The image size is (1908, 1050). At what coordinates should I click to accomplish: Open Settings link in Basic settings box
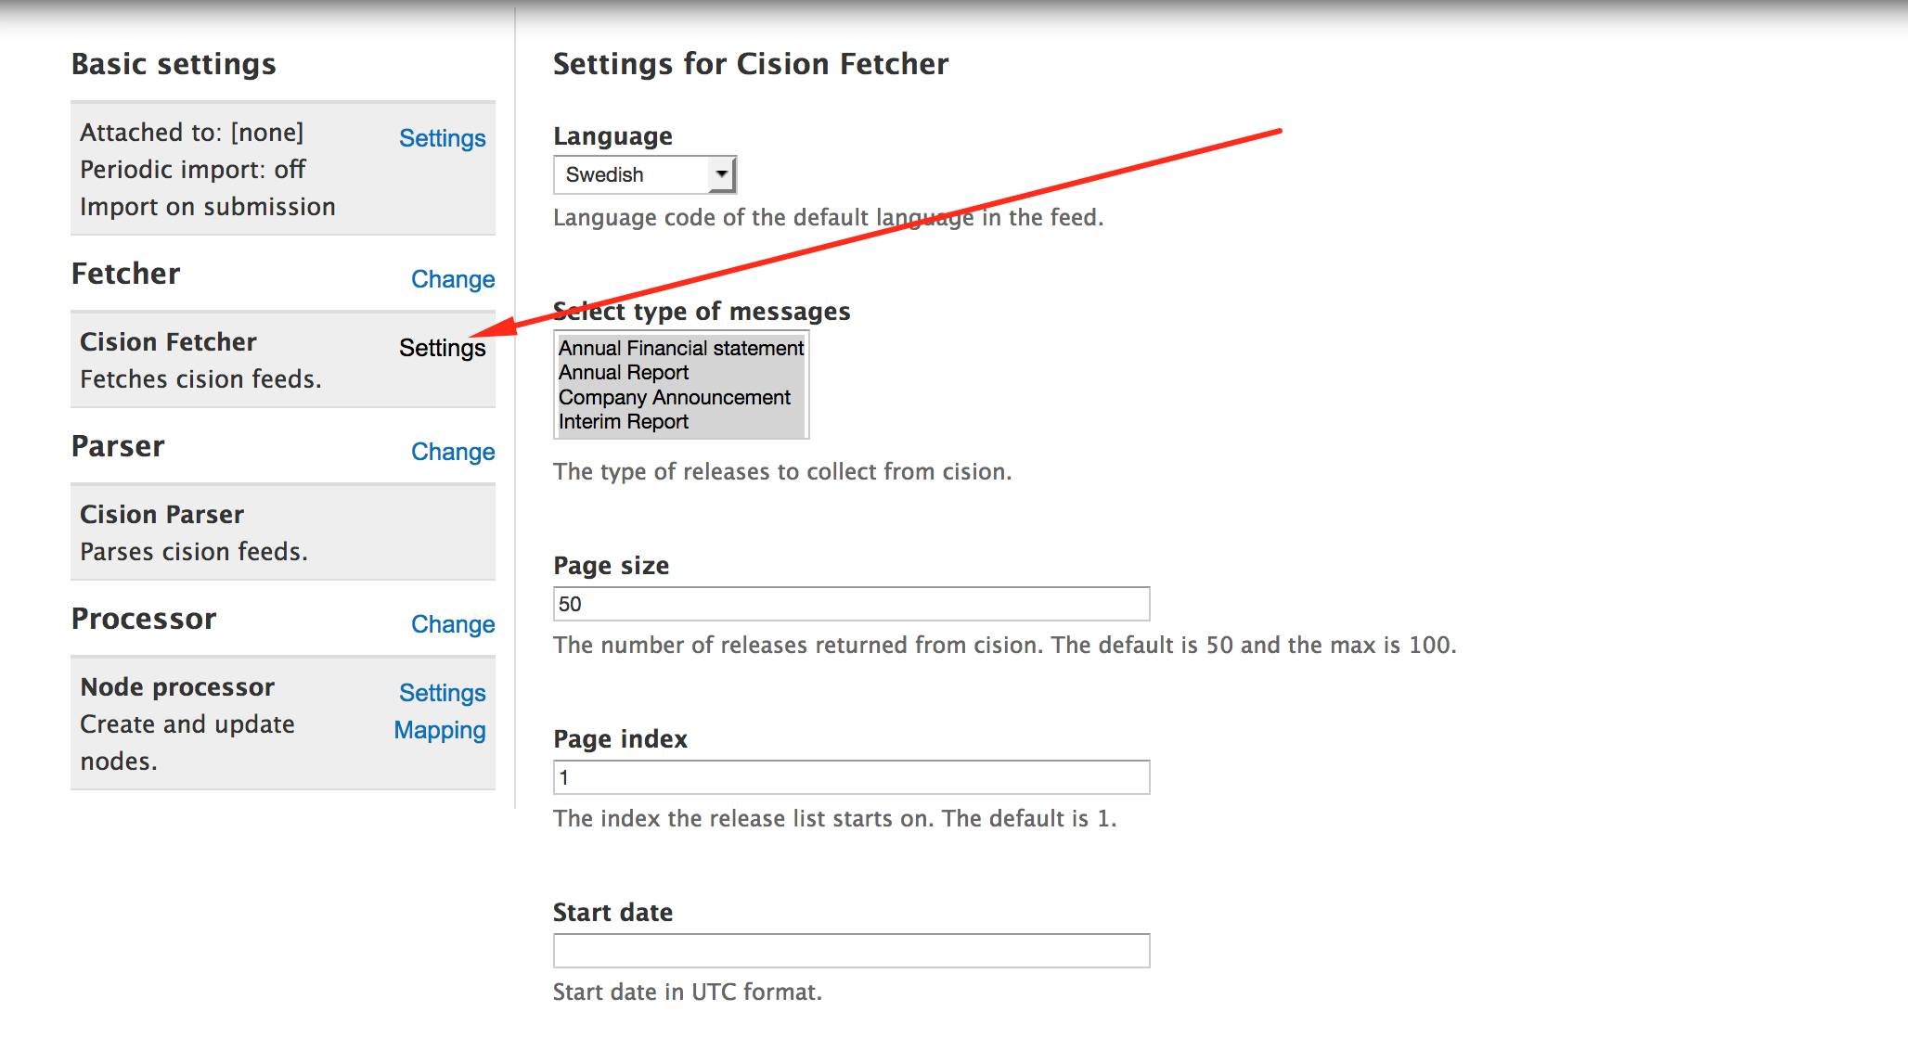tap(442, 138)
